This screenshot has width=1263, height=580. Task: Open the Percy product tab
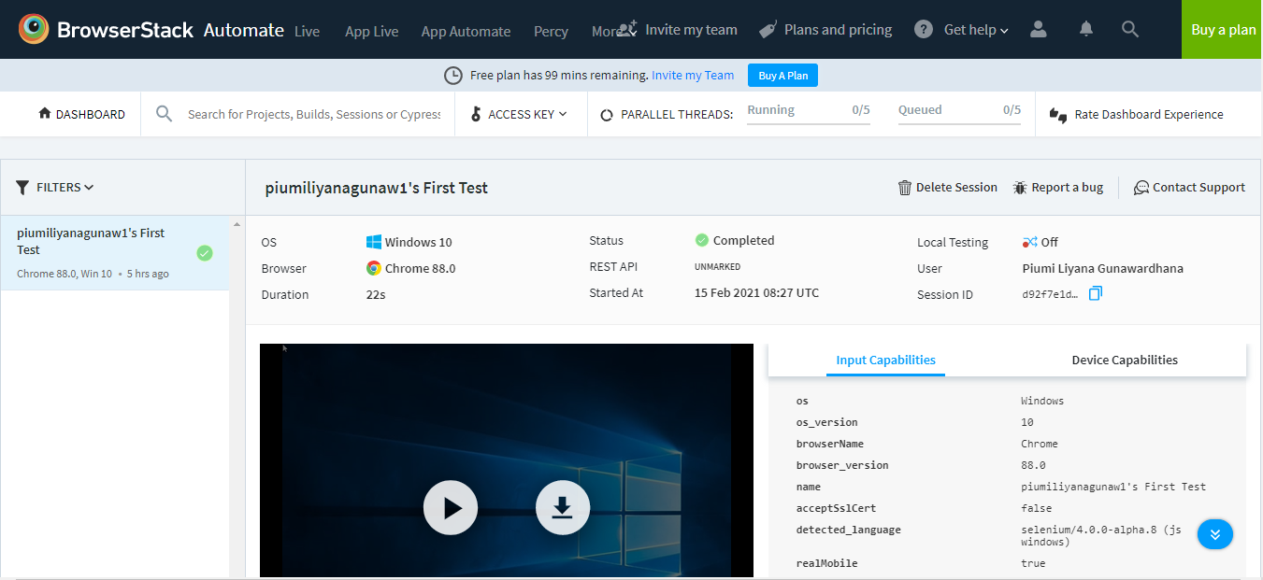[x=551, y=32]
